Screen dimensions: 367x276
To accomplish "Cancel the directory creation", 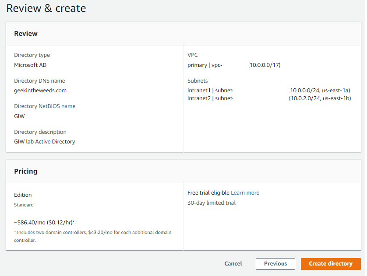I will tap(233, 264).
